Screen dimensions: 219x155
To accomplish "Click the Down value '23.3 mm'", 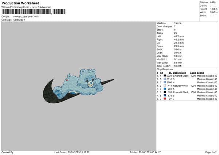I will (x=179, y=46).
